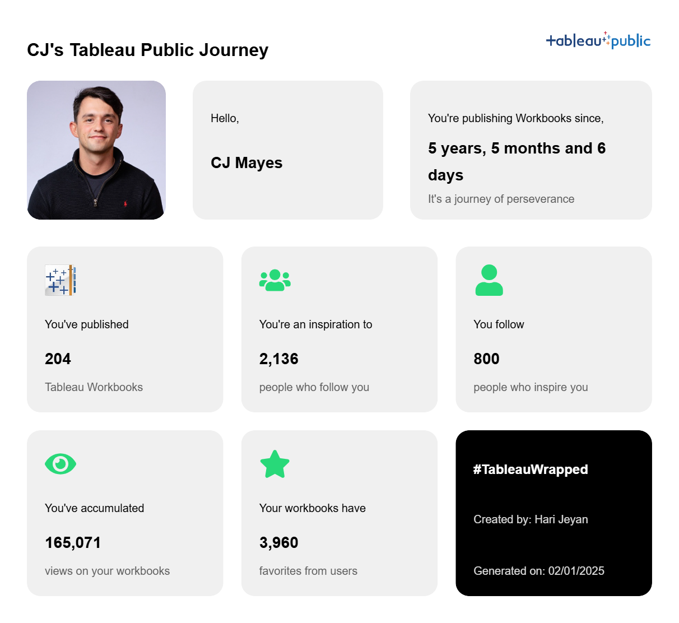
Task: Click the 204 published workbooks count
Action: (x=58, y=359)
